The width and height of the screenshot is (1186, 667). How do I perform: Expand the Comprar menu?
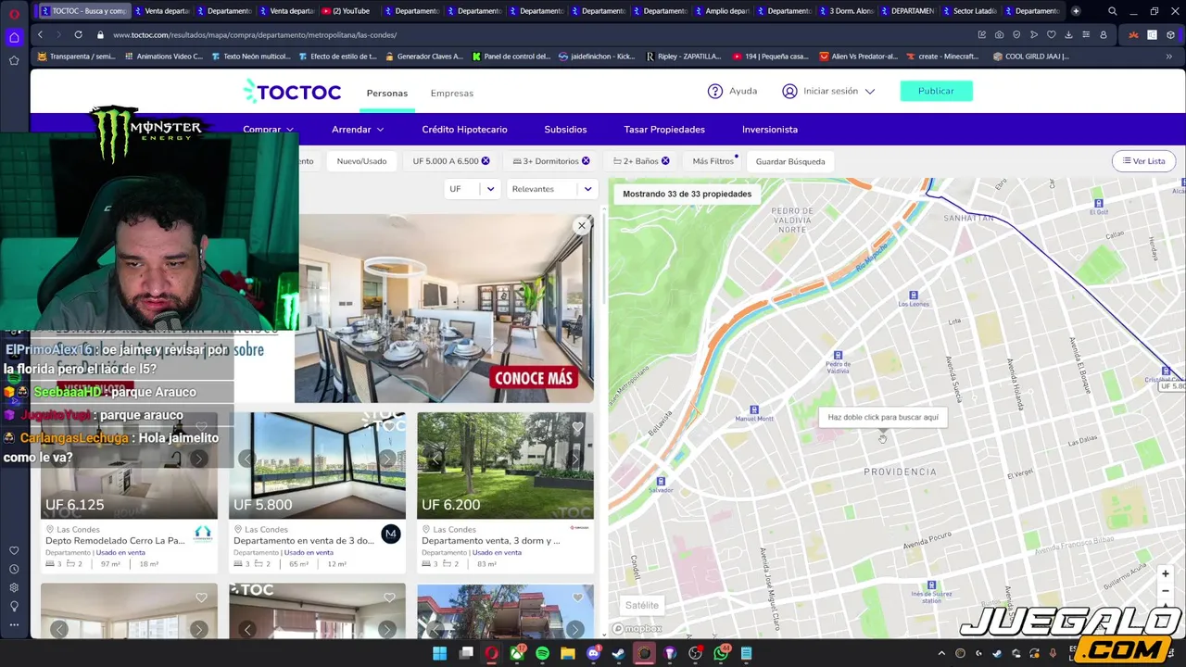point(268,130)
